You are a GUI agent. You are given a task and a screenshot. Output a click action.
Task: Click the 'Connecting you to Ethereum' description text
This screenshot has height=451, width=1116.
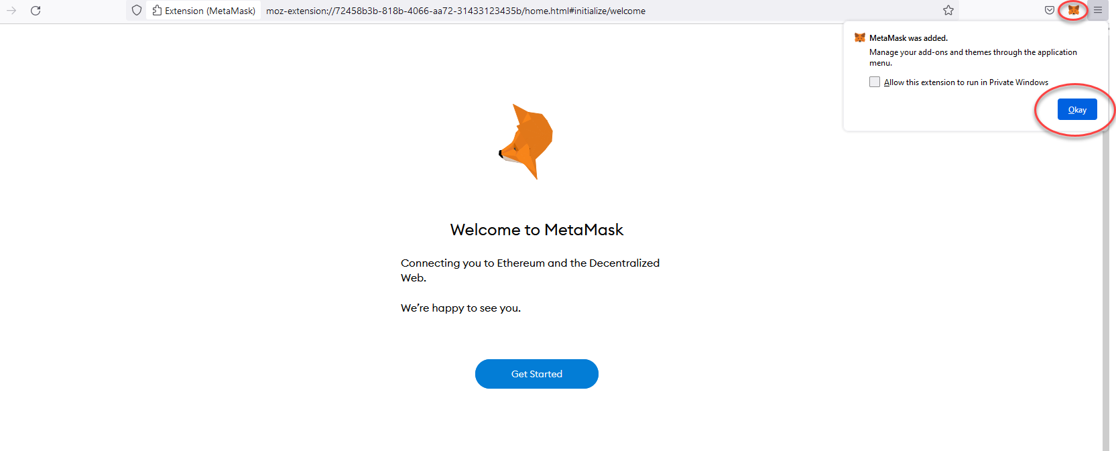[x=530, y=263]
